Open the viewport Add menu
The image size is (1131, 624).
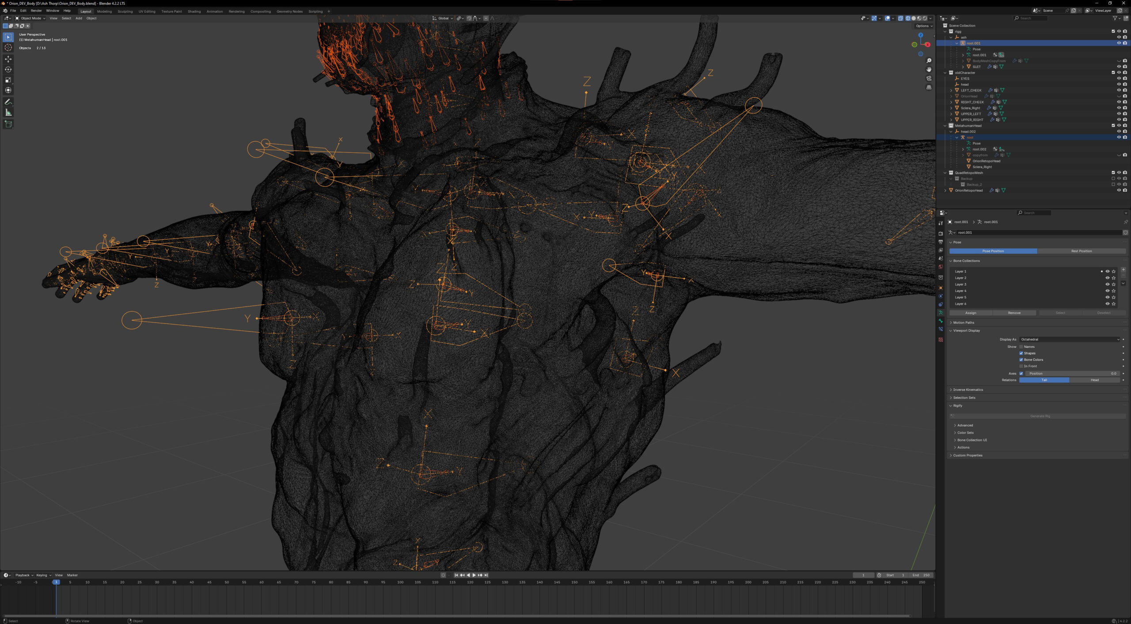[x=79, y=18]
